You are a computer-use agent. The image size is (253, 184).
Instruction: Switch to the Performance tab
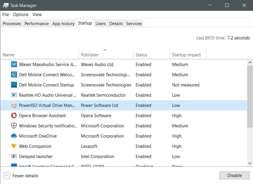pos(36,23)
